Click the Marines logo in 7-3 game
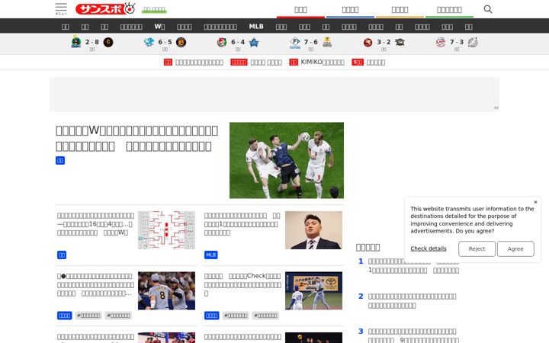 (473, 43)
